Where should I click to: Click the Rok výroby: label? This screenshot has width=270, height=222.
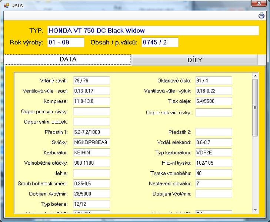coord(26,42)
